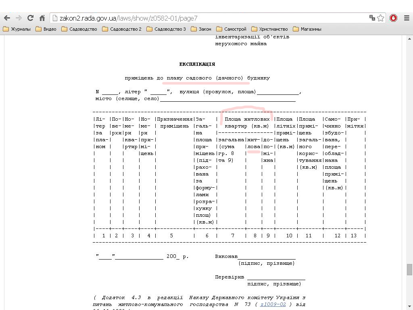
Task: Open the Магазины bookmarks folder
Action: coord(307,29)
